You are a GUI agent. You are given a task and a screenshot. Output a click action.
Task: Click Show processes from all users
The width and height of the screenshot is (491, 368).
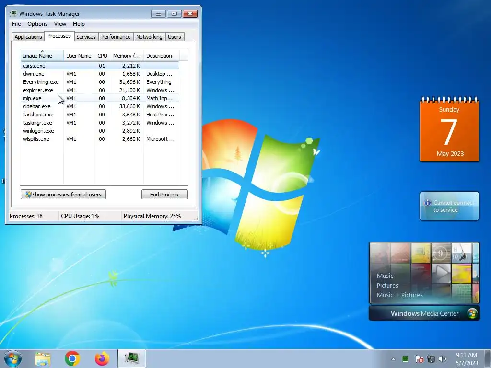coord(63,195)
